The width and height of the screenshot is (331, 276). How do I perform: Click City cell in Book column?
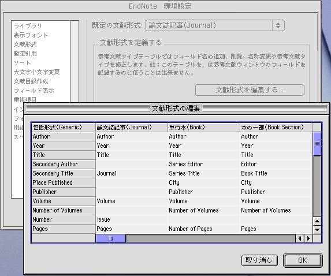(204, 182)
